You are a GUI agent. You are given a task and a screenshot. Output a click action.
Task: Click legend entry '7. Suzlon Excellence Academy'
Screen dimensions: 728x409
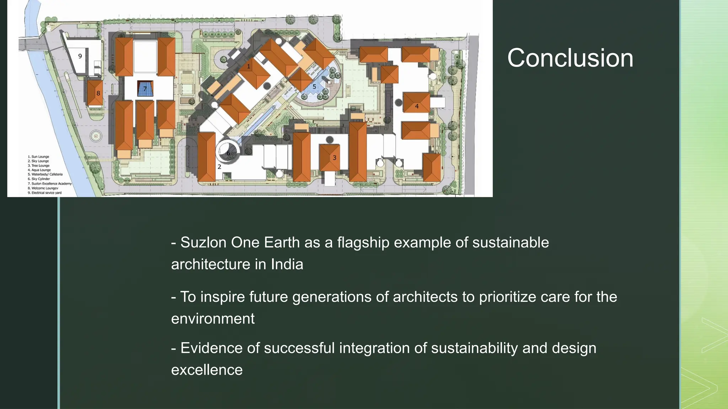pos(50,184)
